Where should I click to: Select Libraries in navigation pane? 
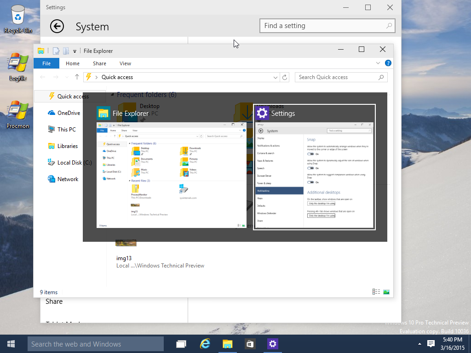pos(63,146)
